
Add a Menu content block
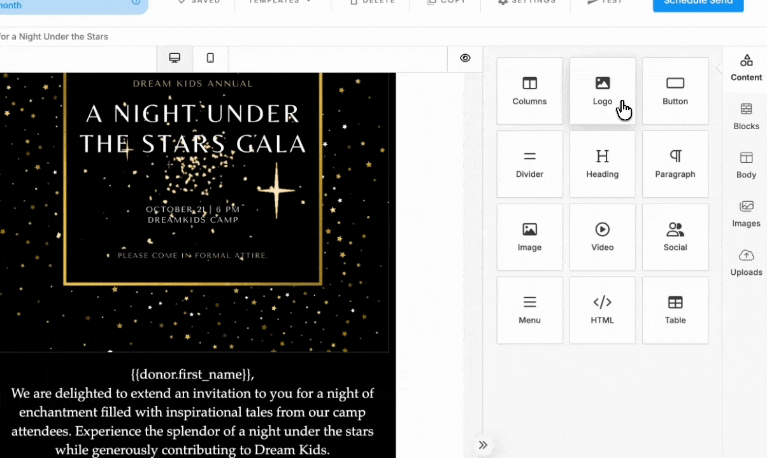pyautogui.click(x=529, y=310)
